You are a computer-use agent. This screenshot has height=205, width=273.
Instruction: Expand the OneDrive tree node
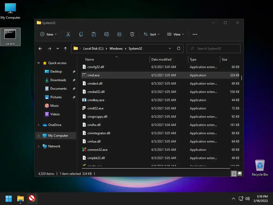point(38,125)
